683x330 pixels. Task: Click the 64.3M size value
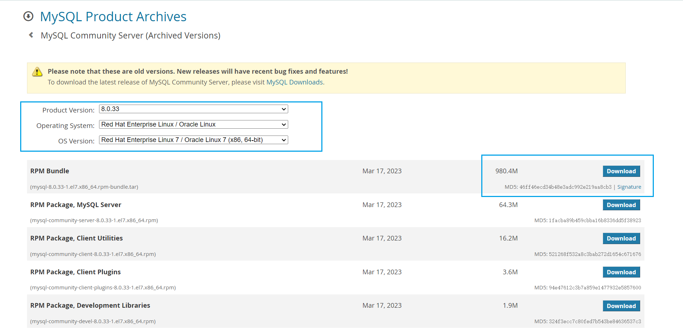click(508, 205)
